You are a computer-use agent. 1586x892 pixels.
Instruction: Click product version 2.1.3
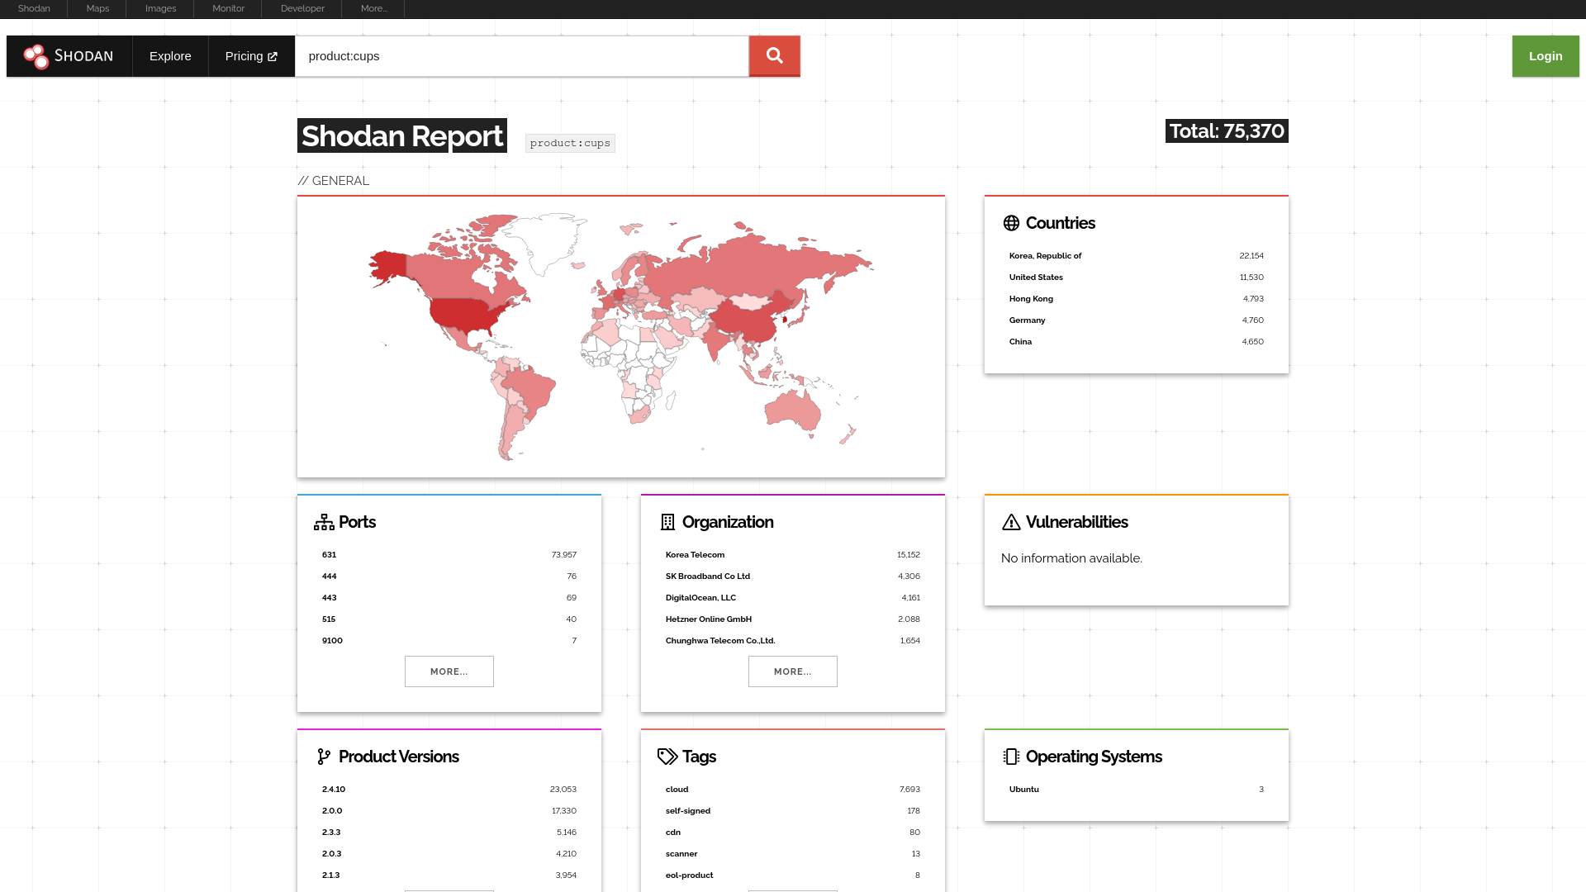point(449,875)
